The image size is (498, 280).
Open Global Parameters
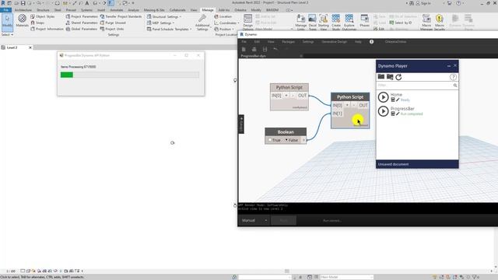[82, 29]
